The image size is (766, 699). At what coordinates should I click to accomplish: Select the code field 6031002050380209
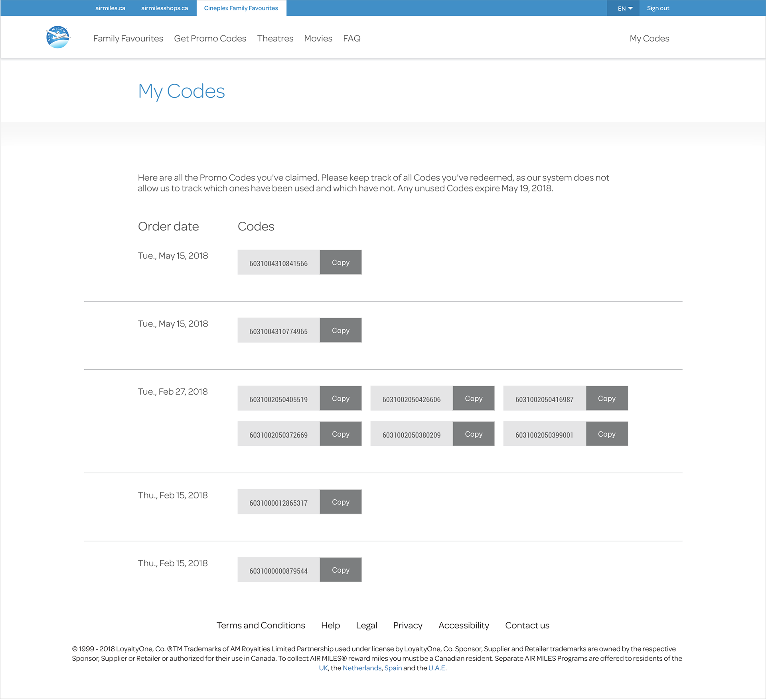point(411,434)
